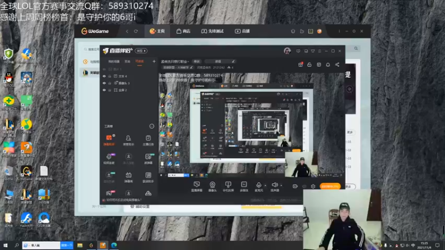Go back in WeGame navigation
Image resolution: width=445 pixels, height=250 pixels.
[x=127, y=31]
